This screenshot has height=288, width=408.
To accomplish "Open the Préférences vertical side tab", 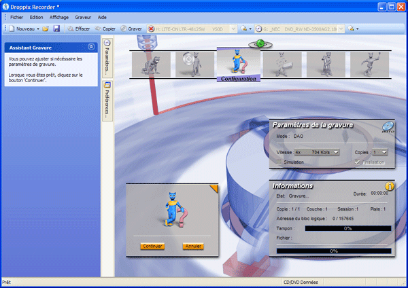I will click(x=107, y=101).
